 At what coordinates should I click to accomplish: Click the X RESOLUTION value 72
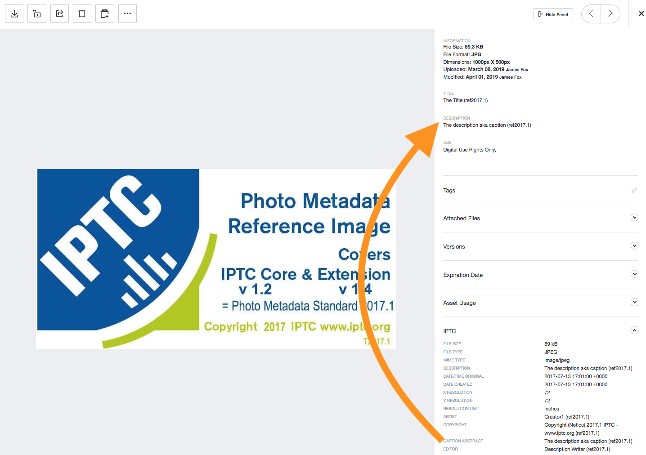[547, 393]
